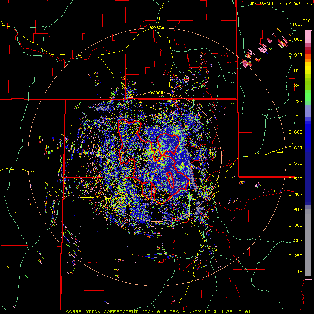Select the 0.733 legend value
This screenshot has height=314, width=314.
pos(296,117)
